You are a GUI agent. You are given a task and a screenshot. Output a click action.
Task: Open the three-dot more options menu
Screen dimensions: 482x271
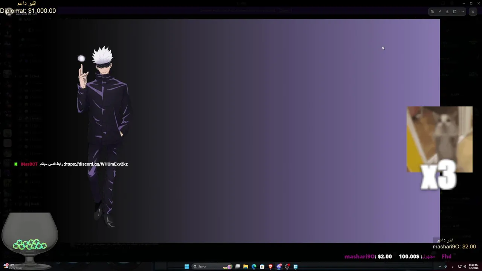(x=462, y=12)
